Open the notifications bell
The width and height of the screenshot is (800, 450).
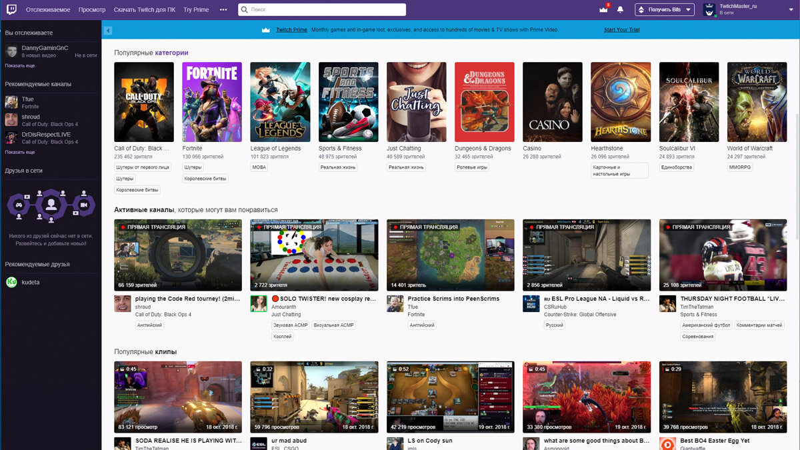tap(619, 9)
